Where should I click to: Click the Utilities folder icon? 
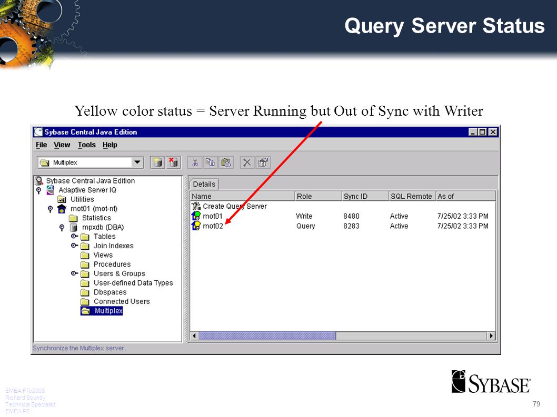62,199
